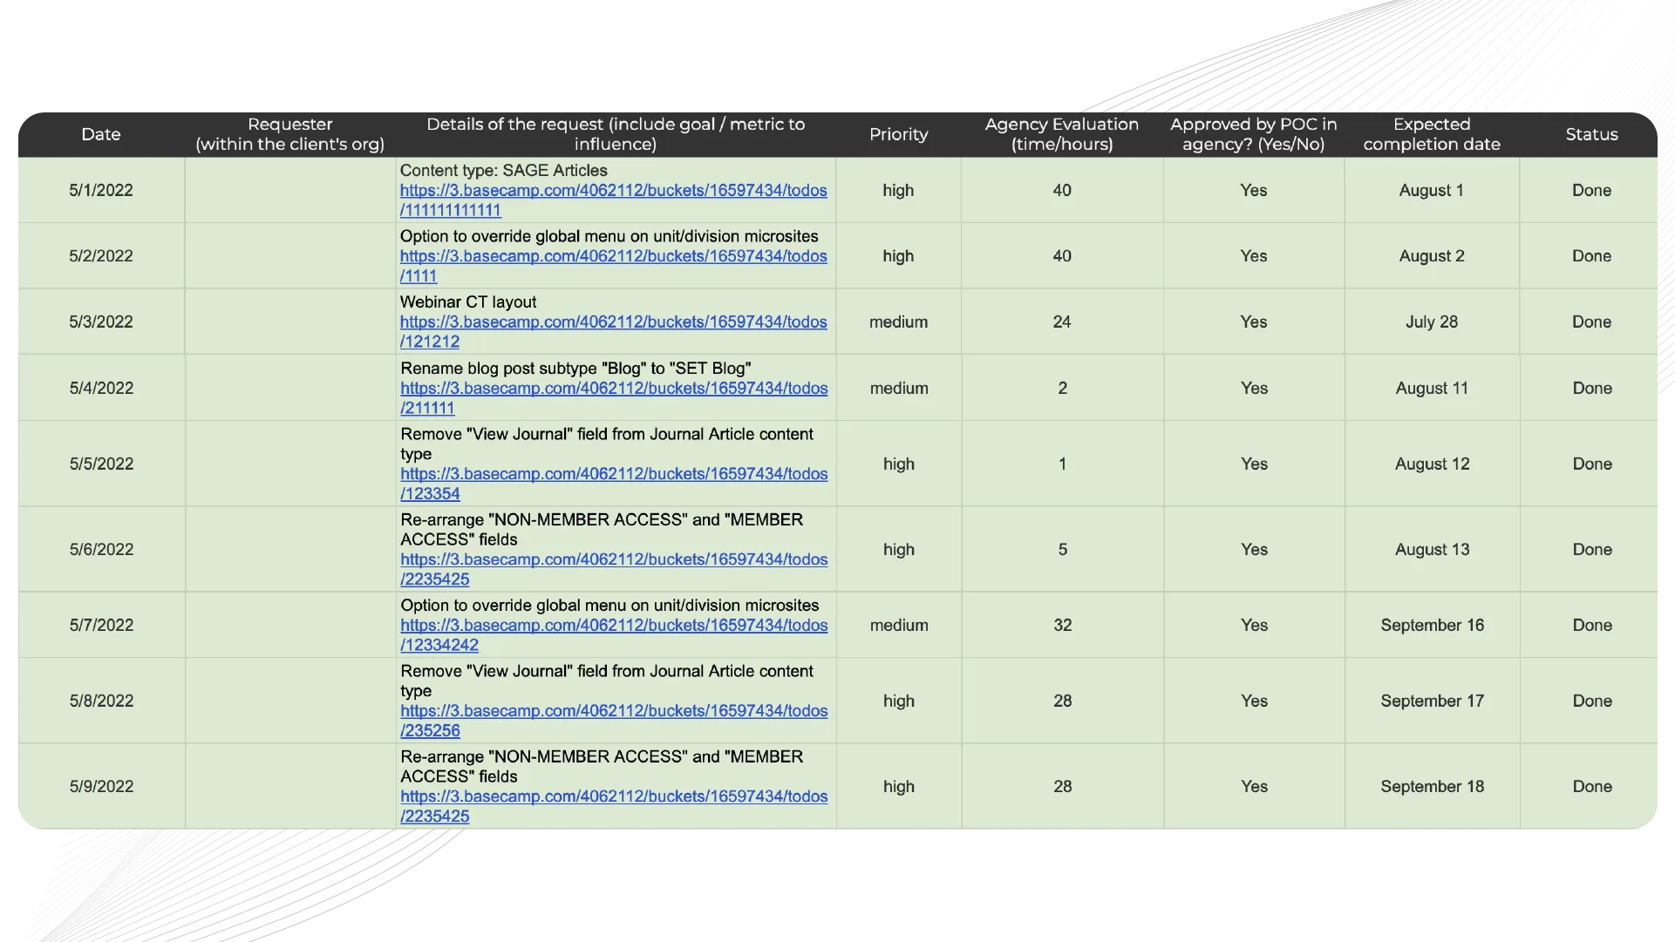Select the 5/3/2022 date cell

pyautogui.click(x=101, y=322)
